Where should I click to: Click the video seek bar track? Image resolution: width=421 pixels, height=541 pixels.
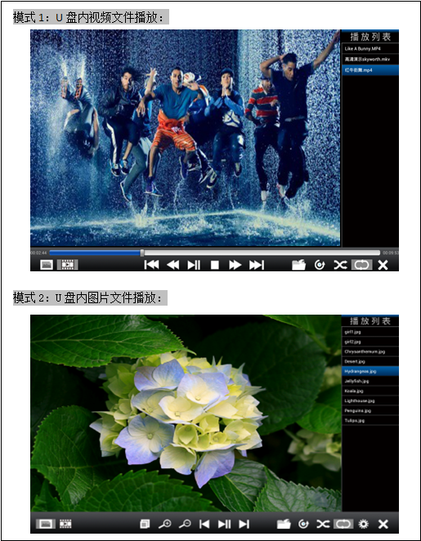pyautogui.click(x=215, y=253)
